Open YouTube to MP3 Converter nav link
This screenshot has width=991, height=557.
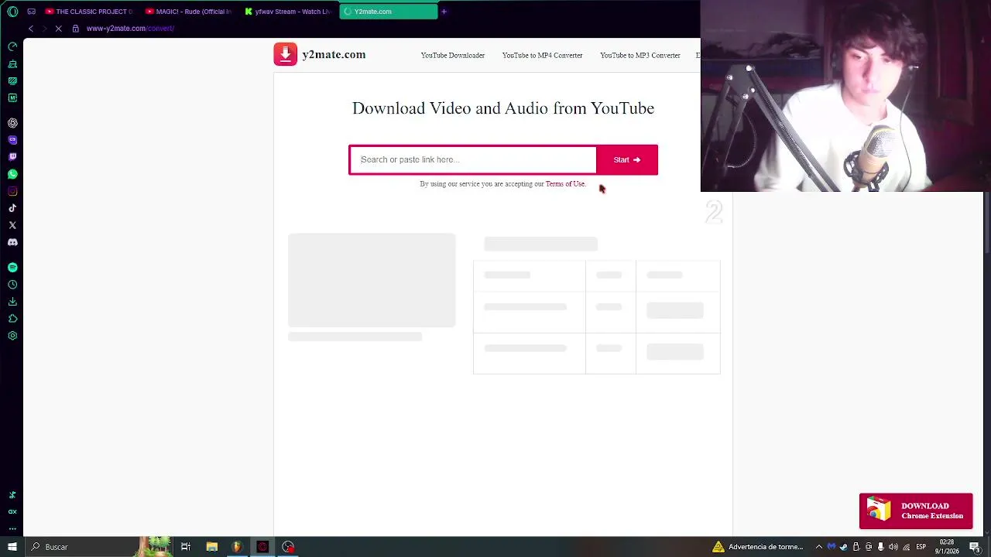click(640, 56)
